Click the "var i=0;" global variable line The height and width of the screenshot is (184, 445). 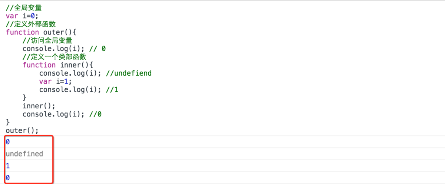click(22, 16)
